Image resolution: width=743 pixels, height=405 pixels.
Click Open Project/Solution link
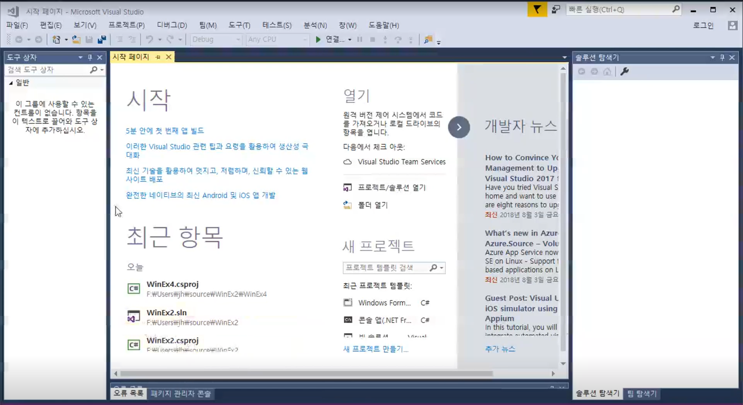[x=391, y=188]
